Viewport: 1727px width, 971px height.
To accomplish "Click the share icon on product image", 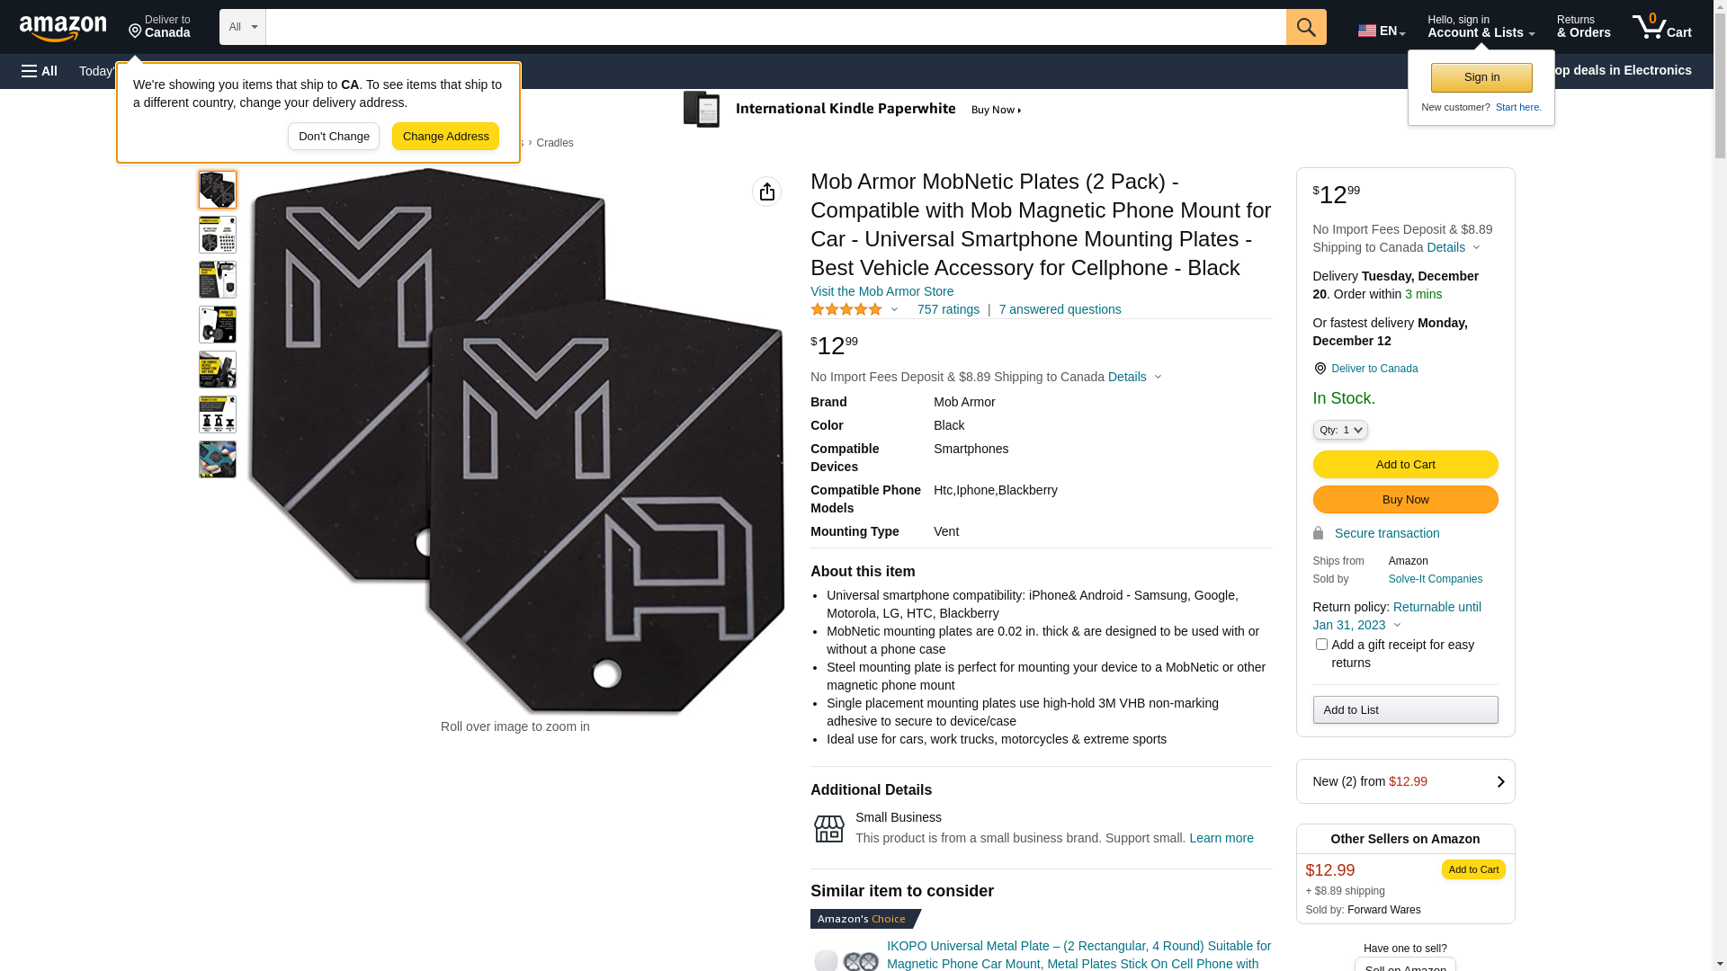I will (766, 192).
